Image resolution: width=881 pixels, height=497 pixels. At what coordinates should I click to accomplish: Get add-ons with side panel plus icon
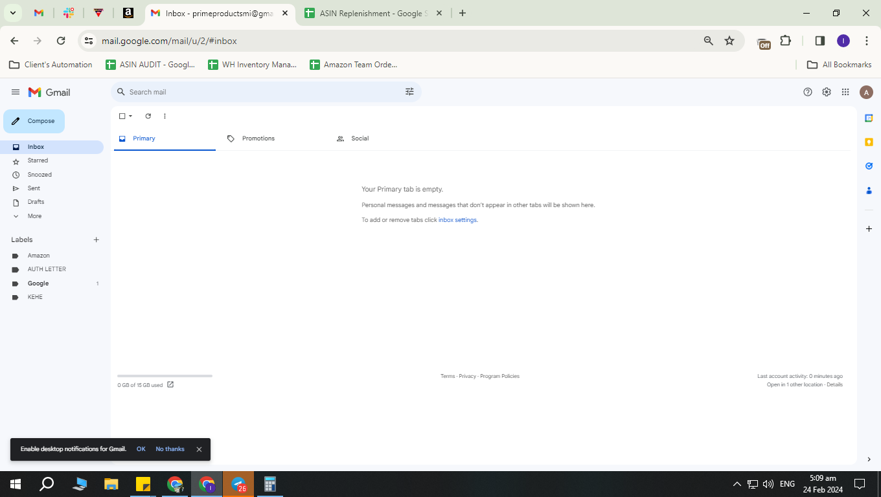[869, 228]
